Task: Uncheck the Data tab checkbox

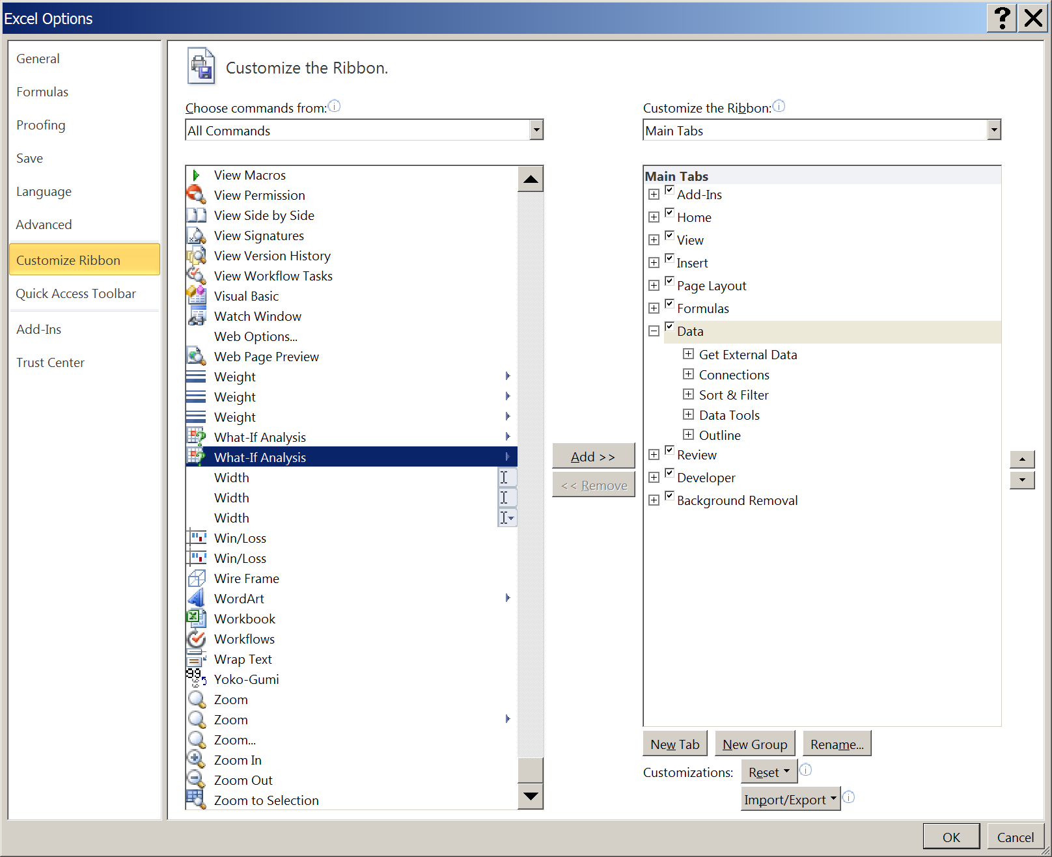Action: coord(669,327)
